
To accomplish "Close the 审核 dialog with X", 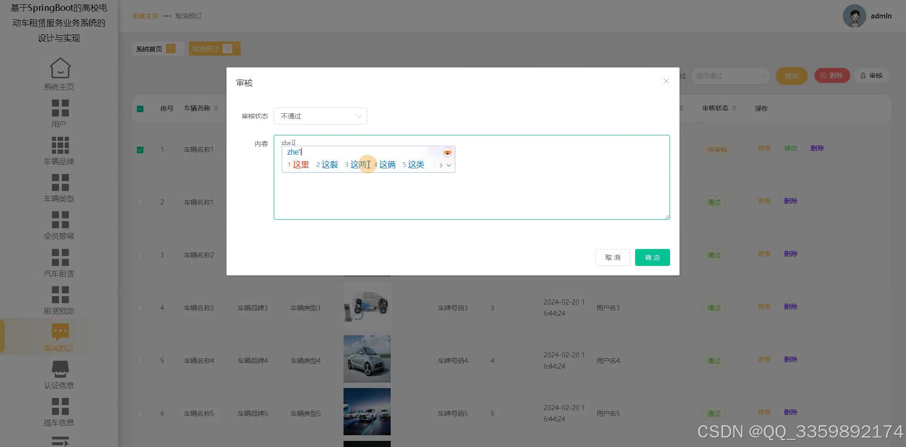I will tap(666, 81).
